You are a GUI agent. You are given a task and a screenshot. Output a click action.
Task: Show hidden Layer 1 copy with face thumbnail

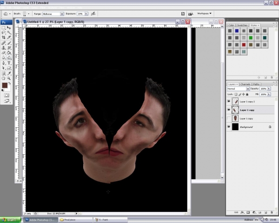click(x=229, y=118)
